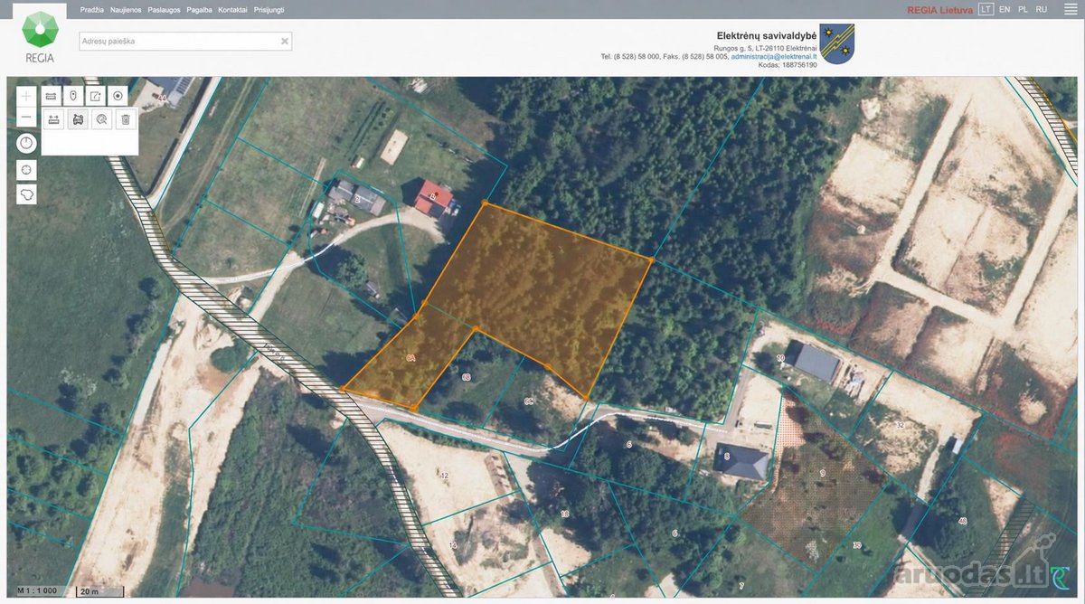Click the REGIA Lietuva link
The image size is (1085, 604).
tap(939, 10)
